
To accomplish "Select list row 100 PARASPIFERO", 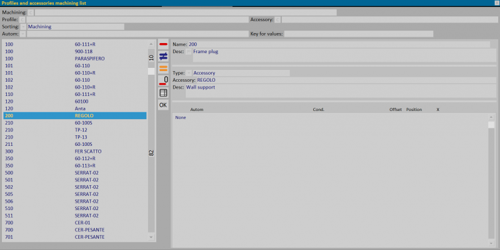I will pos(75,59).
